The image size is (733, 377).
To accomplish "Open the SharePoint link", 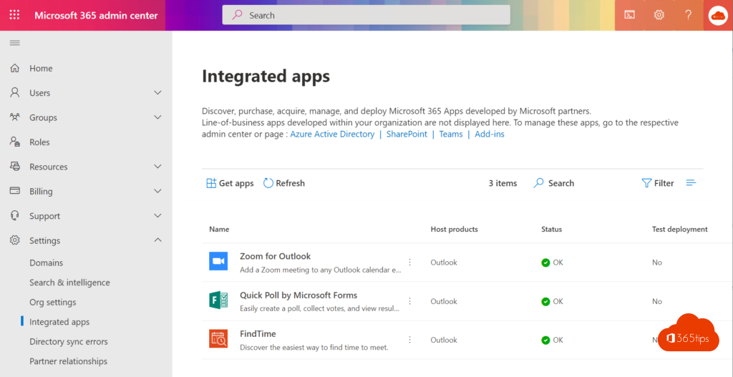I will click(x=407, y=134).
